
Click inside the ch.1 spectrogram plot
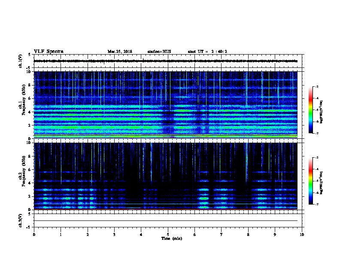tap(166, 105)
